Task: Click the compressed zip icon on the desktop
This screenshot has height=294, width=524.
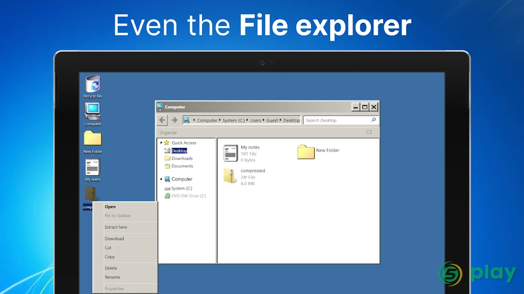Action: 91,193
